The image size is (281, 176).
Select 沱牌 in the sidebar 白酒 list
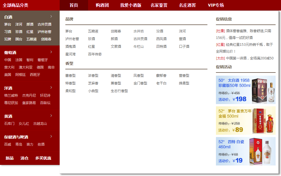tap(7, 39)
